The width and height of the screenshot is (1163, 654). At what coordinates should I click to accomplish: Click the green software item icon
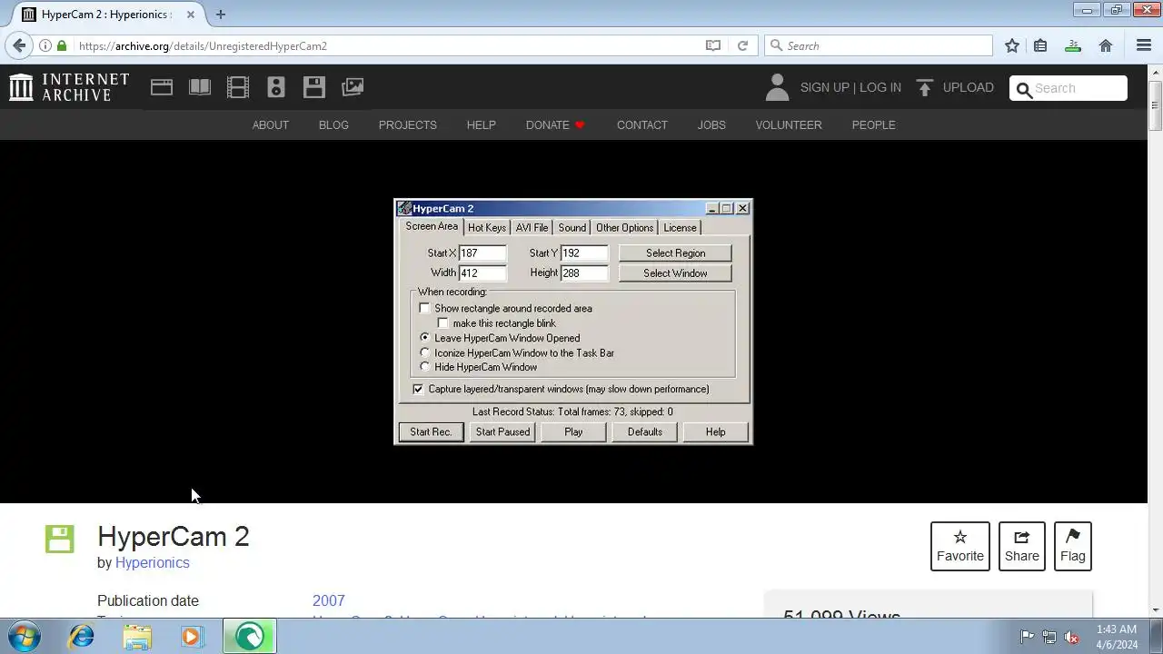point(59,539)
